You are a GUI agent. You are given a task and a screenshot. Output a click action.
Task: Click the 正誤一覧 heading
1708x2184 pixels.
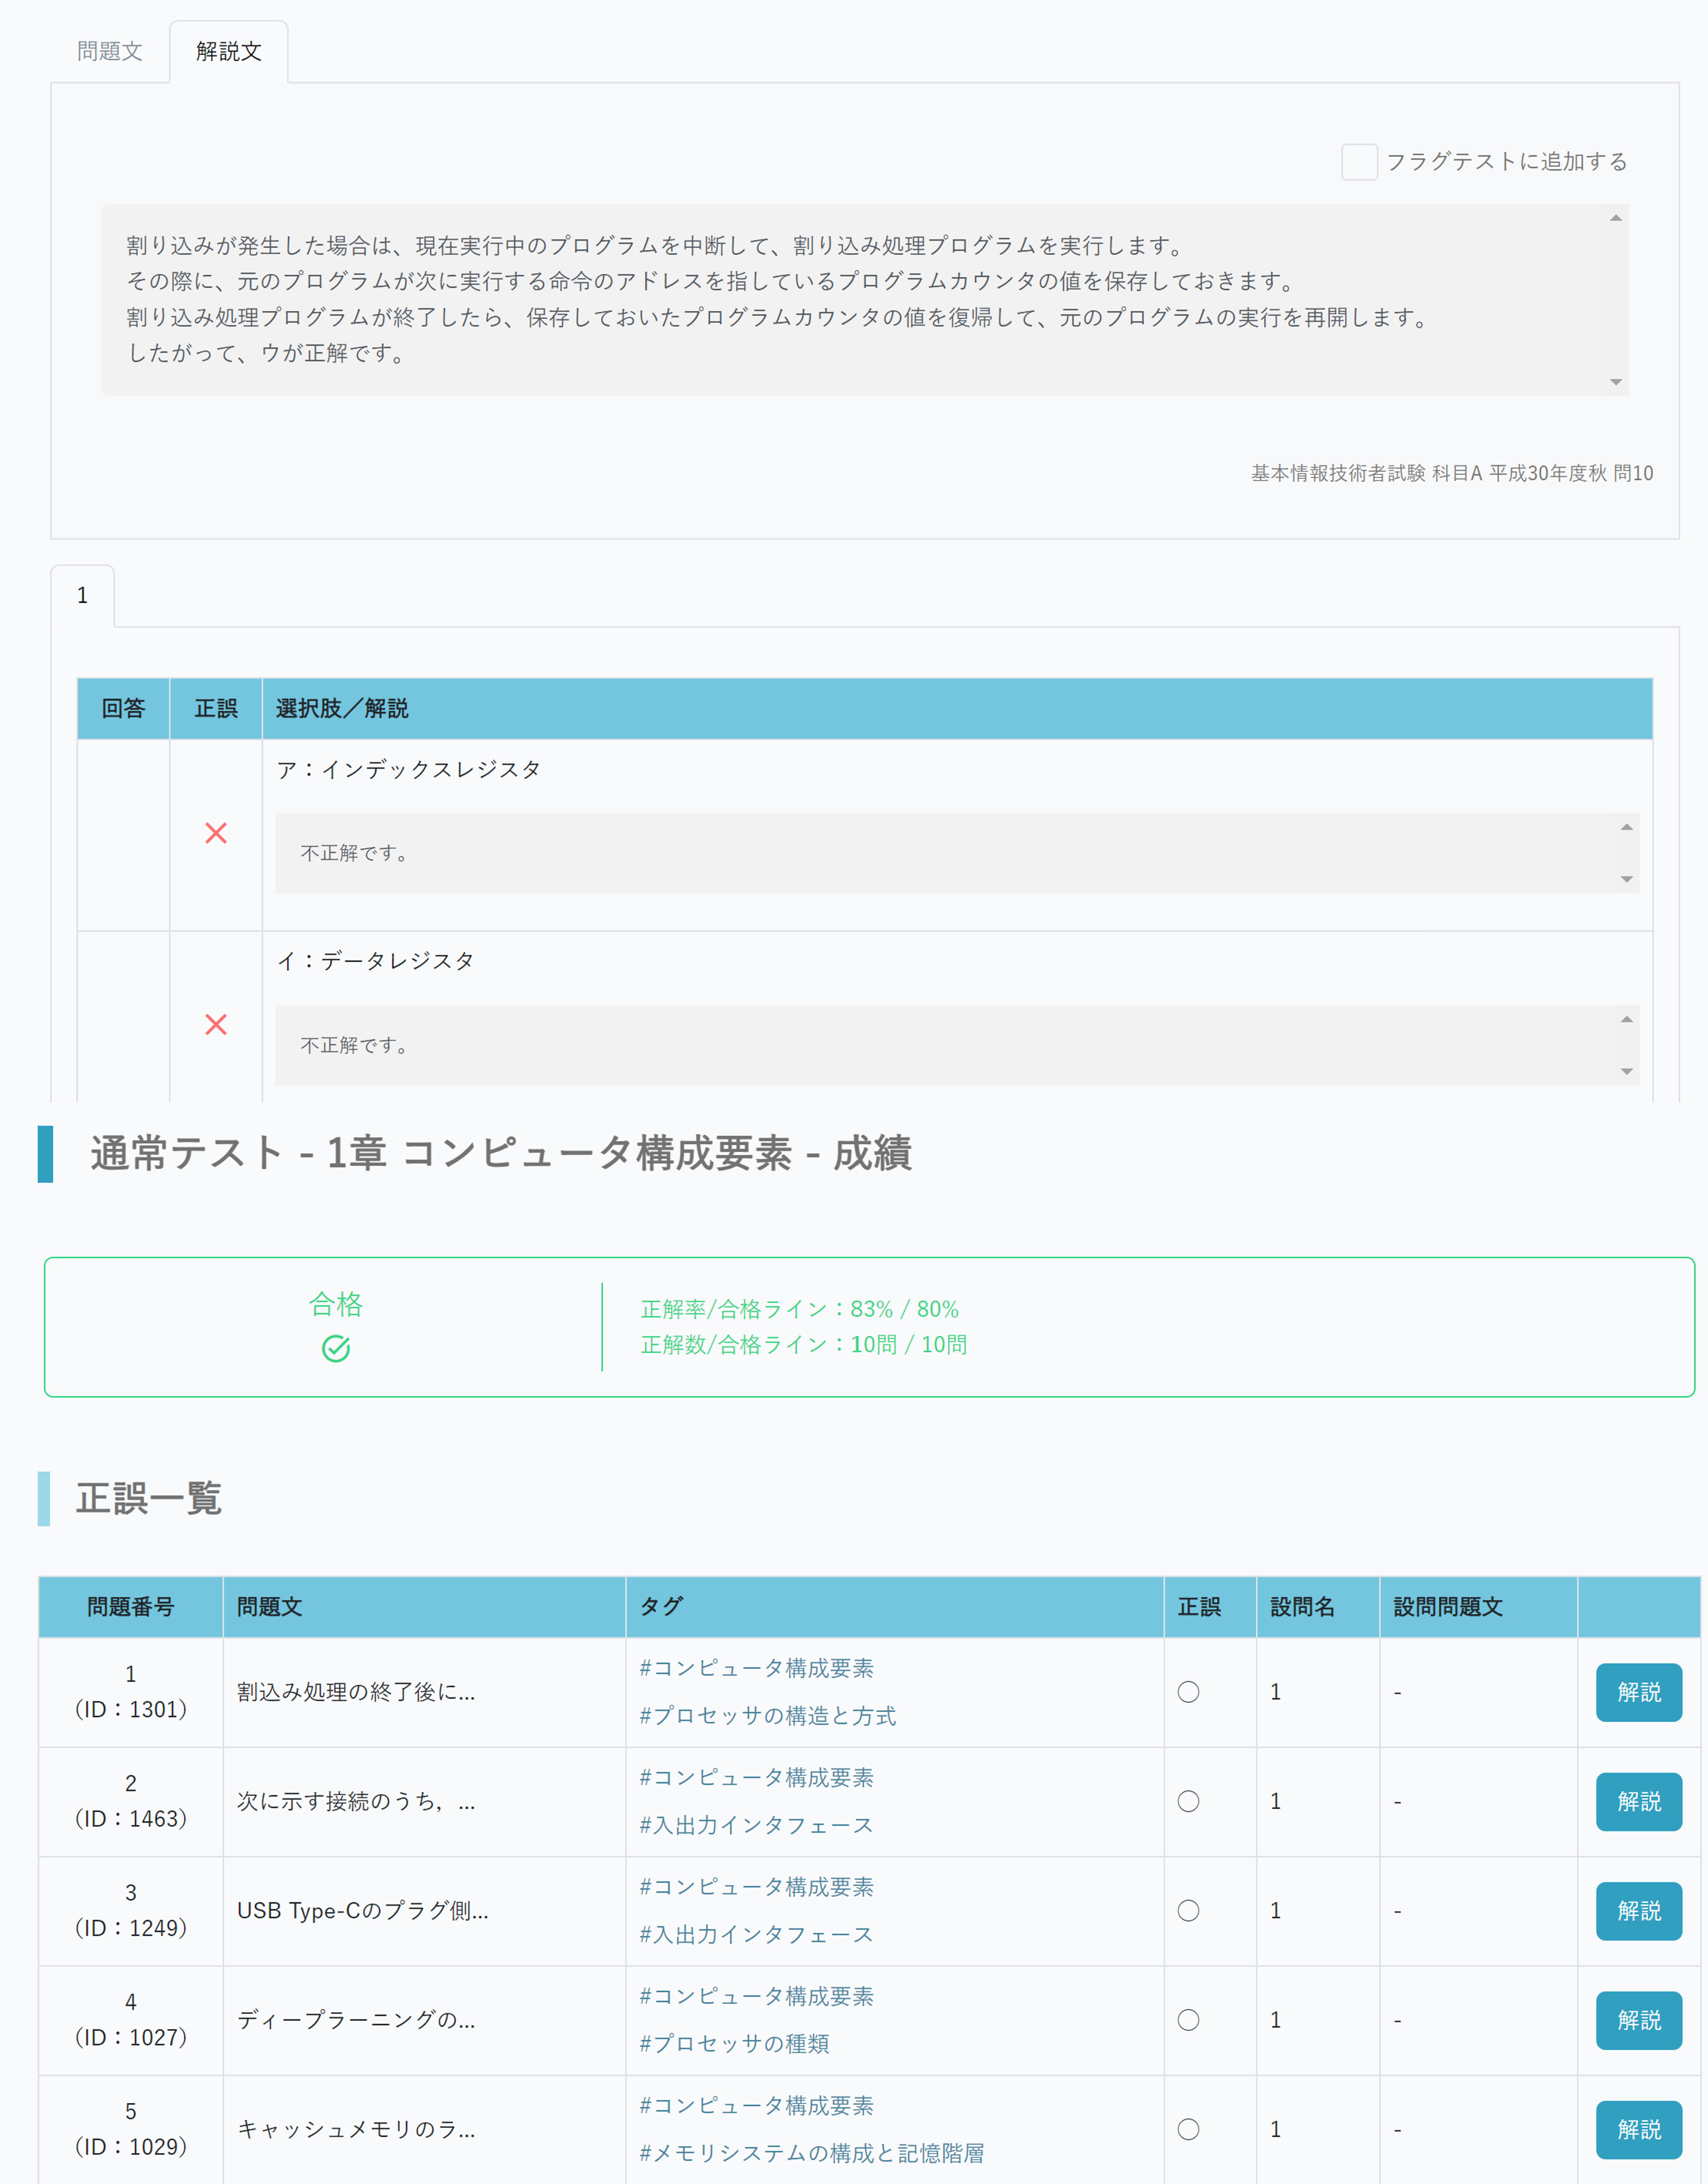click(149, 1499)
